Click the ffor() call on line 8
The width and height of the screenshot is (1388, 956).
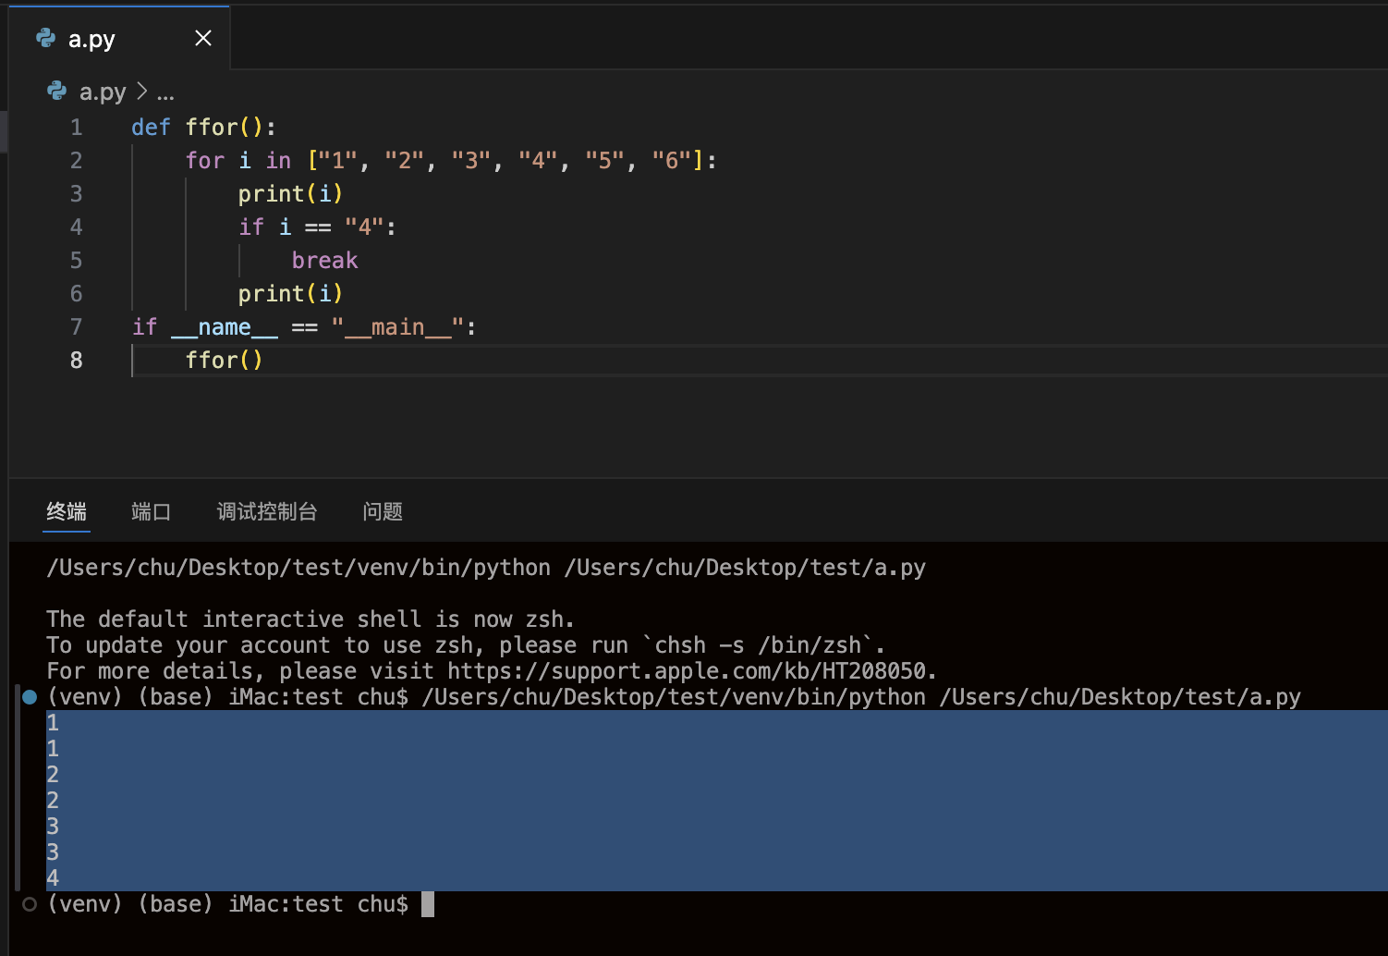[224, 361]
